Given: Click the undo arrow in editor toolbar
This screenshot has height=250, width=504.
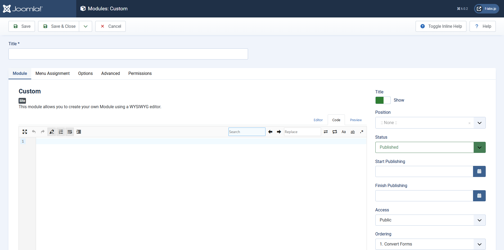Looking at the screenshot, I should (34, 132).
